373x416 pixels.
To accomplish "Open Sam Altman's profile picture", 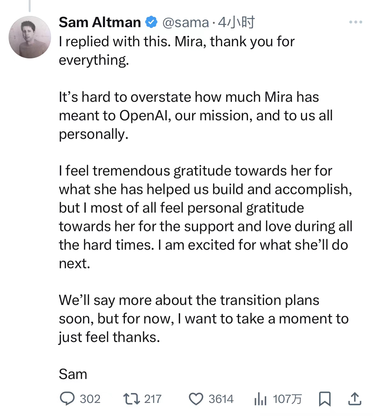I will pyautogui.click(x=30, y=37).
